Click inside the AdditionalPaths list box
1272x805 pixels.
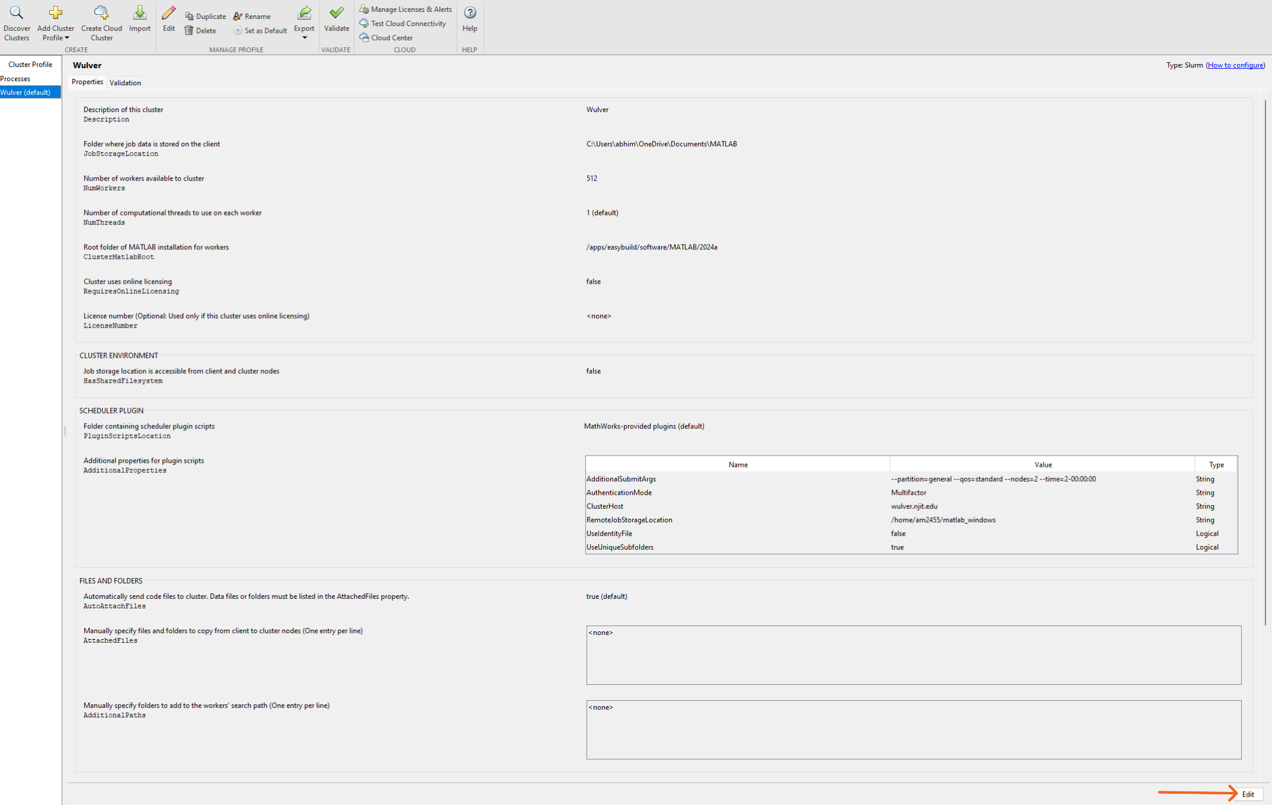914,730
